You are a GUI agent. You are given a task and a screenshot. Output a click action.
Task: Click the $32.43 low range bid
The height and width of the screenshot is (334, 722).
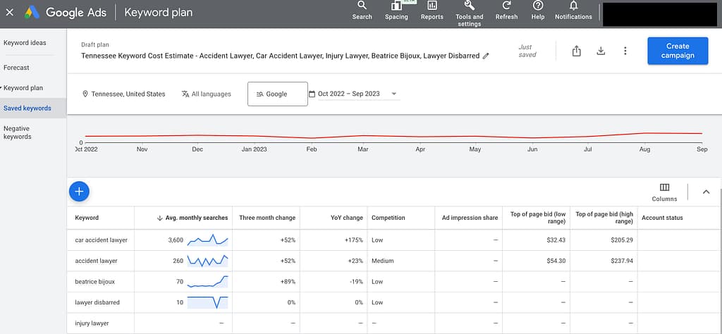point(556,240)
